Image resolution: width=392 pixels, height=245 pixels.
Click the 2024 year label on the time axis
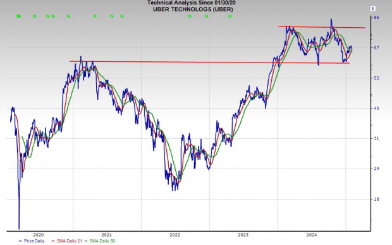pos(312,235)
